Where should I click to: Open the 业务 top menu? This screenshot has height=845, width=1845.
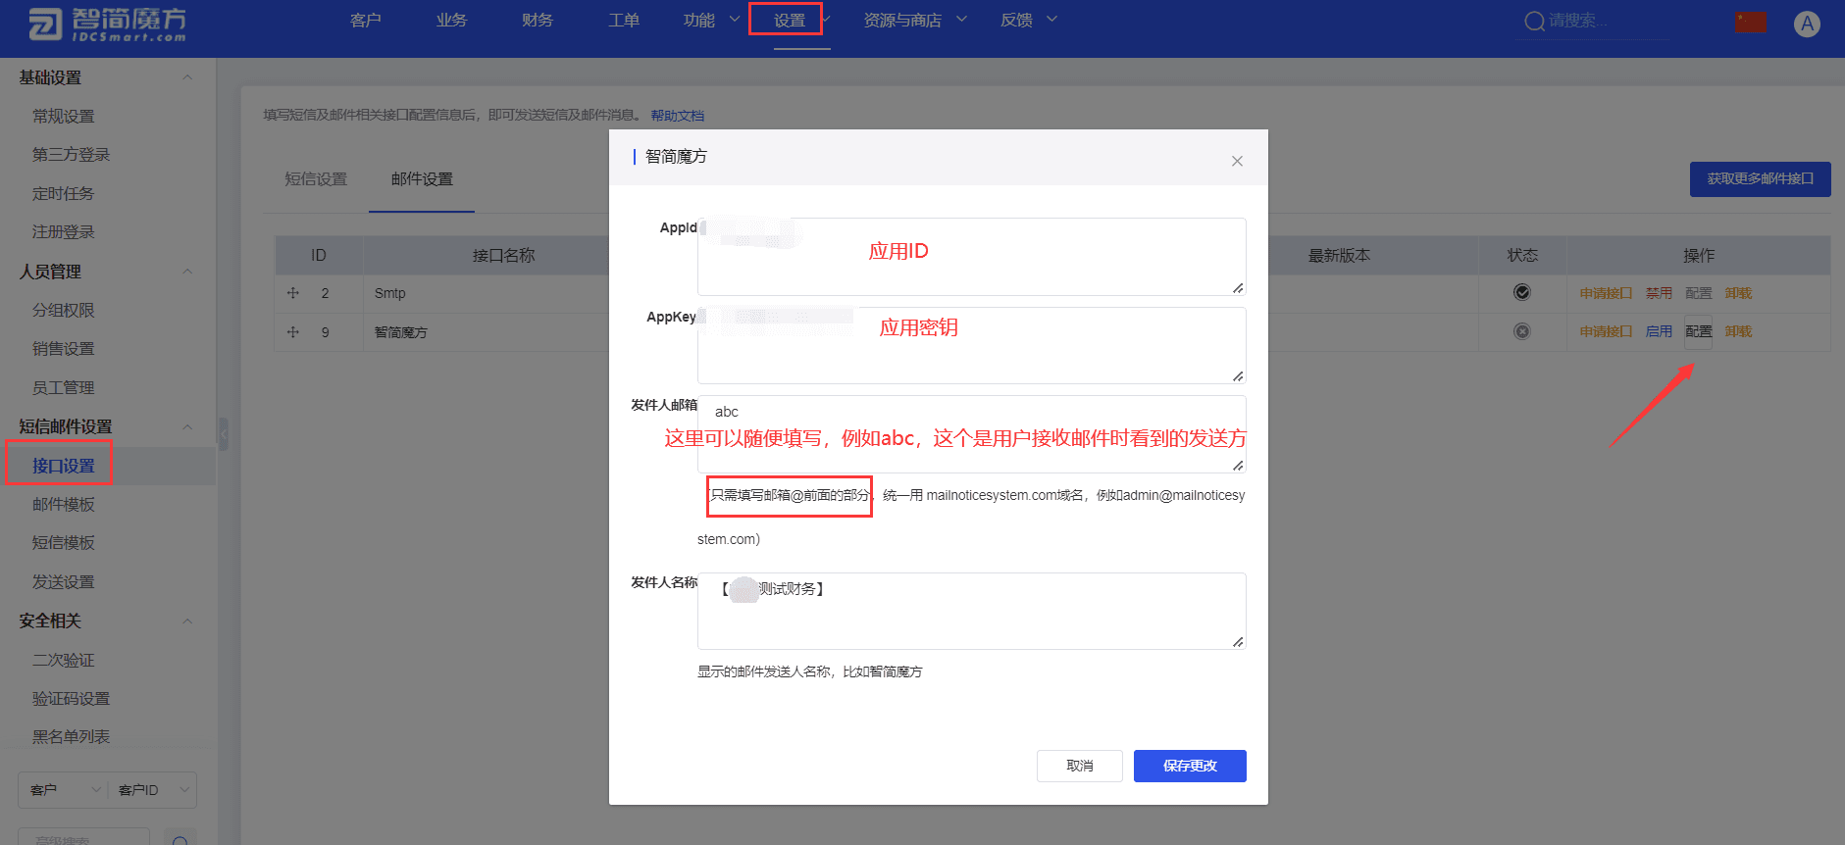[451, 21]
